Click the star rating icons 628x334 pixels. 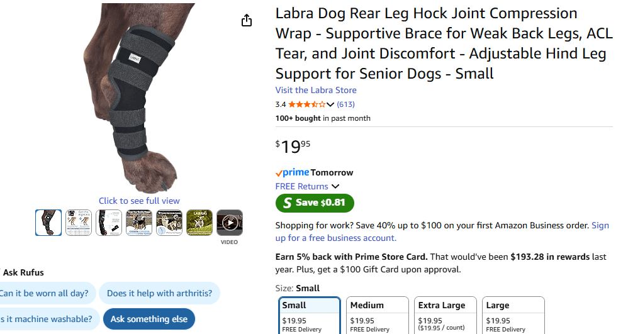[x=306, y=104]
